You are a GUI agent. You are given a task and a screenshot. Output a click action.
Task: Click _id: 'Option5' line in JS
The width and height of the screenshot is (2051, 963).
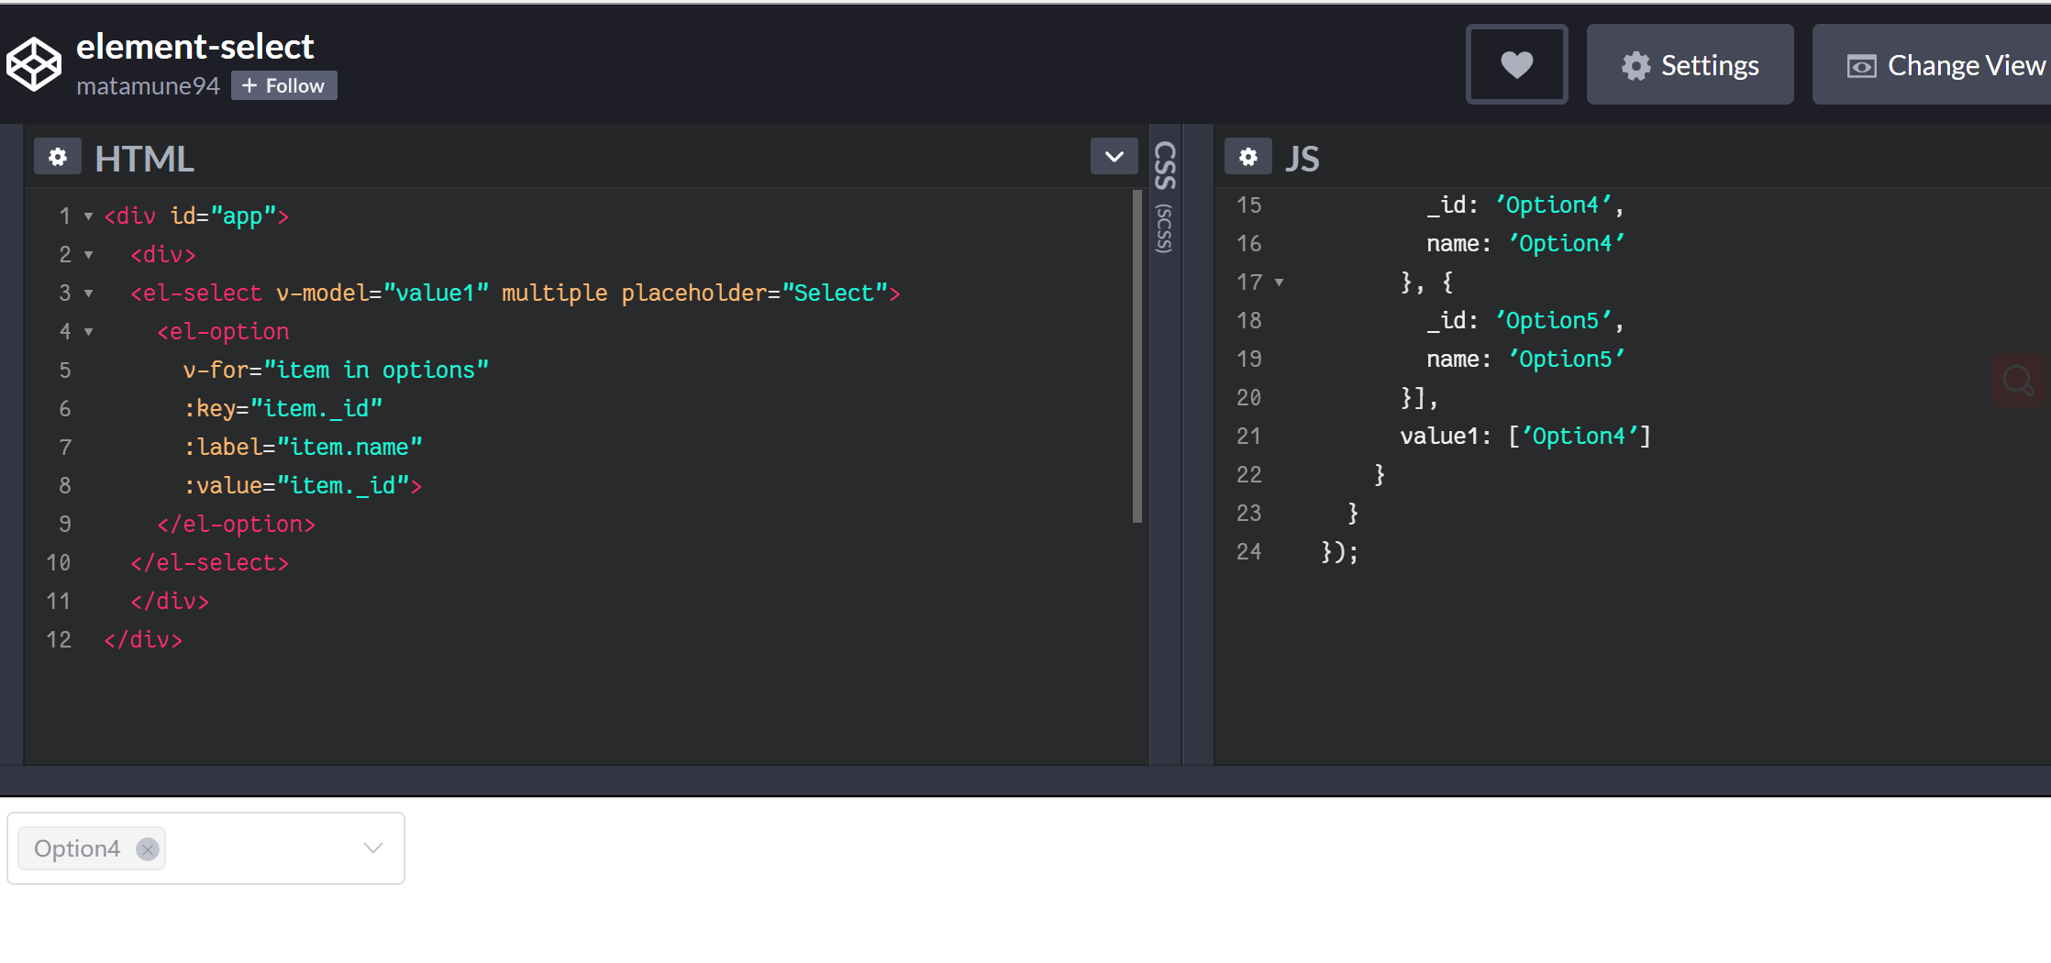1525,321
